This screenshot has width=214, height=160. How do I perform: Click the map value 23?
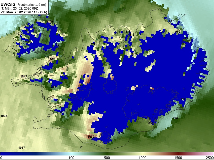click(170, 21)
